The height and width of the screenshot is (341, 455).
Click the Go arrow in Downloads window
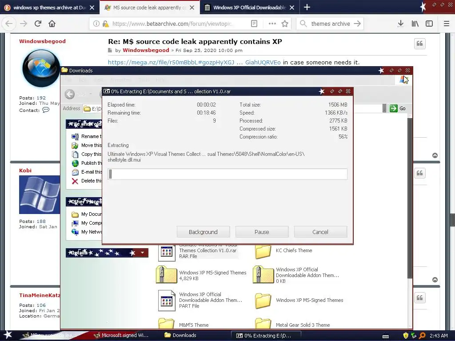[x=394, y=108]
